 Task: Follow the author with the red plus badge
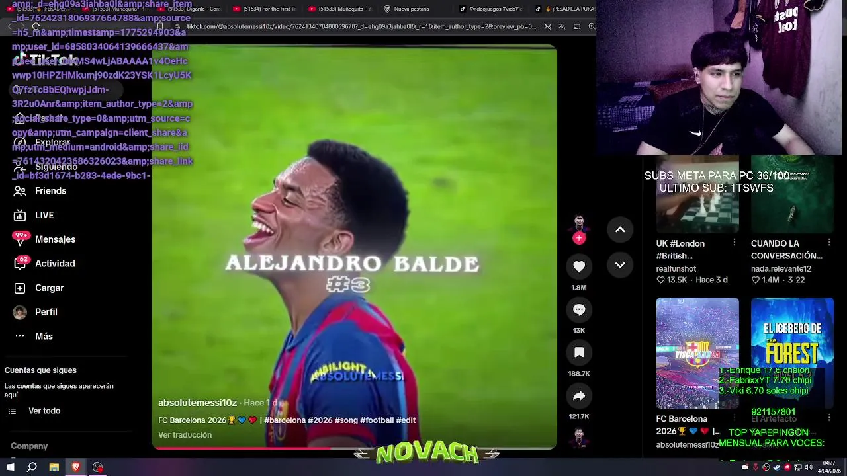click(x=579, y=238)
